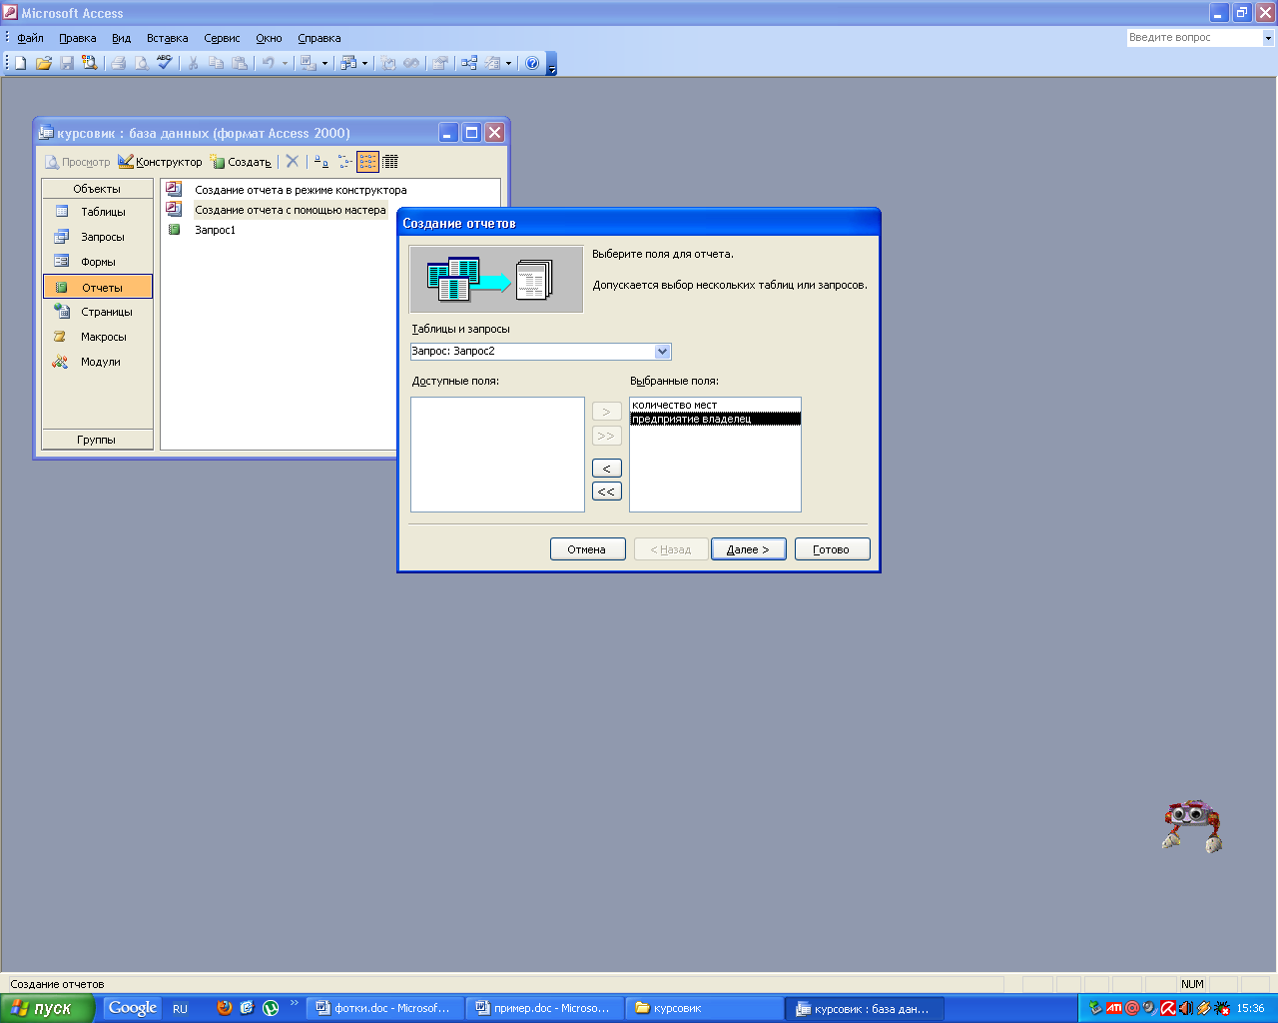This screenshot has height=1023, width=1278.
Task: Open Страницы in the objects panel
Action: click(x=98, y=312)
